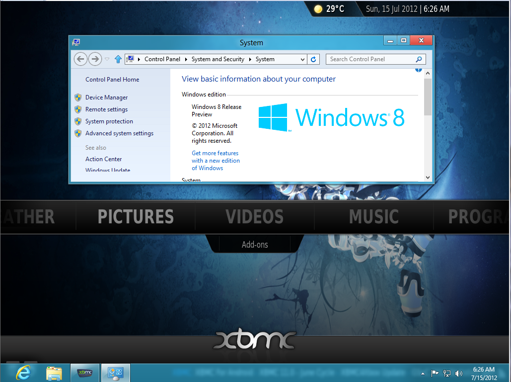This screenshot has width=511, height=382.
Task: Click shield icon beside Remote settings
Action: click(78, 109)
